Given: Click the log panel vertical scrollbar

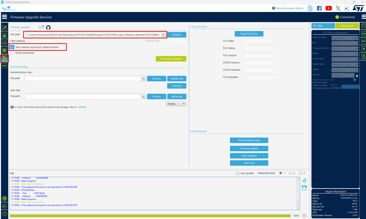Looking at the screenshot, I should pyautogui.click(x=298, y=193).
